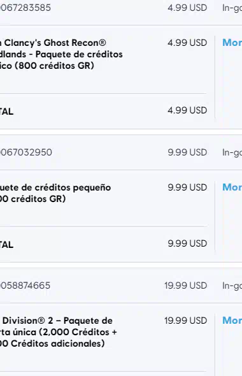Open the More link for the Division 2 credits pack
The width and height of the screenshot is (242, 376).
coord(232,321)
